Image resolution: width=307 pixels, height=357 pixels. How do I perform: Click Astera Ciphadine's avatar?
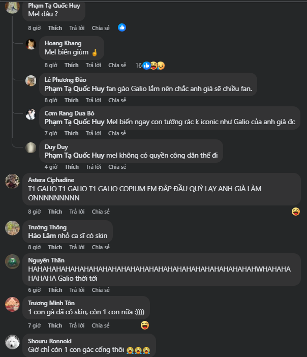click(13, 181)
